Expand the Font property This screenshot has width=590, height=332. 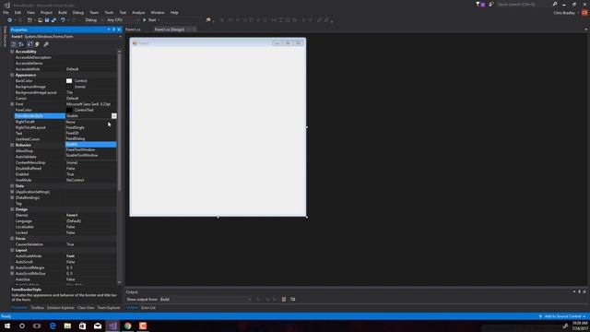tap(12, 104)
